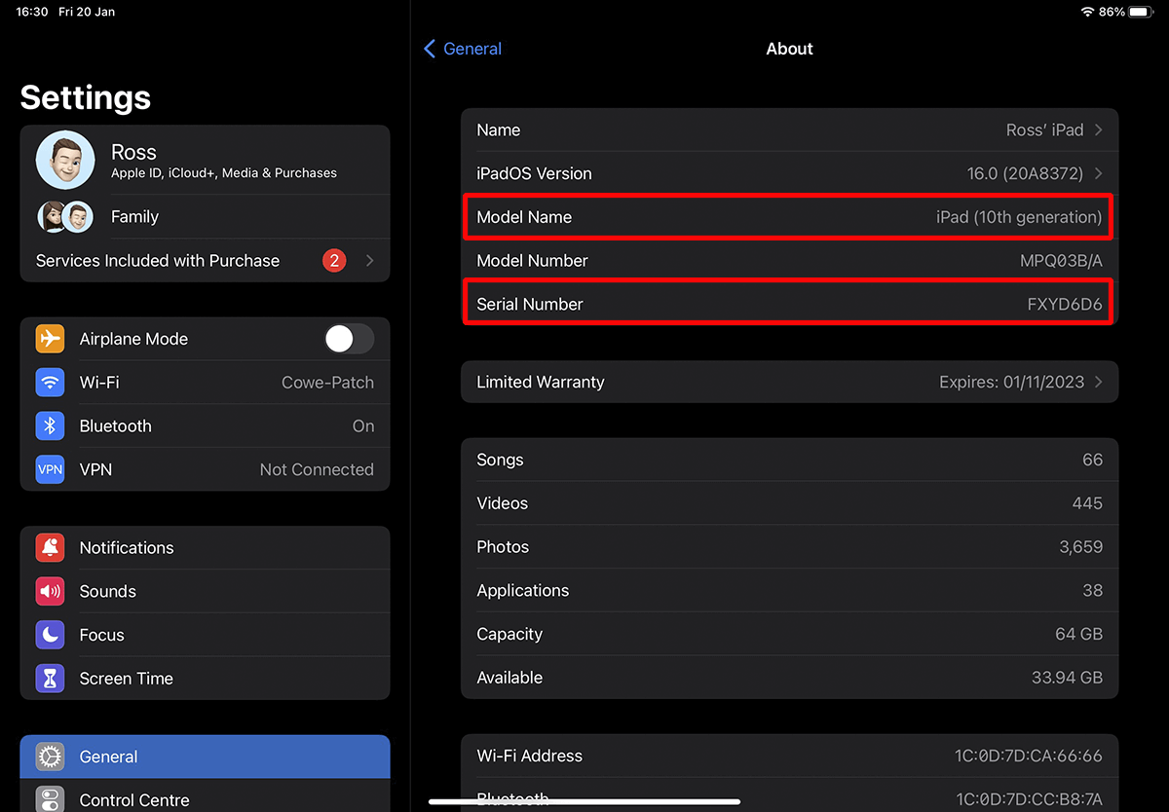This screenshot has height=812, width=1169.
Task: Tap Ross's Apple ID avatar
Action: [65, 161]
